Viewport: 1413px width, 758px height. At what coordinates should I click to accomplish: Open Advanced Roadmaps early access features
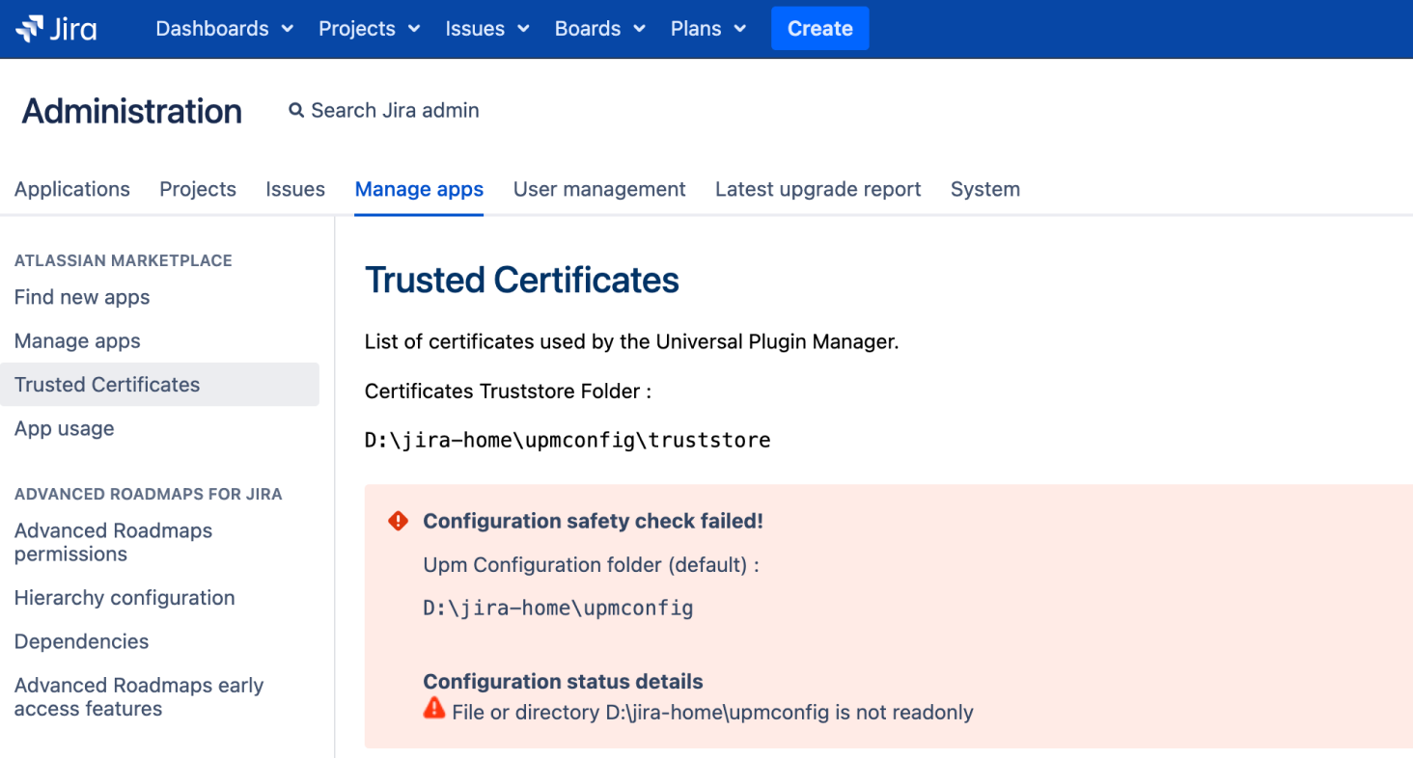pyautogui.click(x=139, y=696)
